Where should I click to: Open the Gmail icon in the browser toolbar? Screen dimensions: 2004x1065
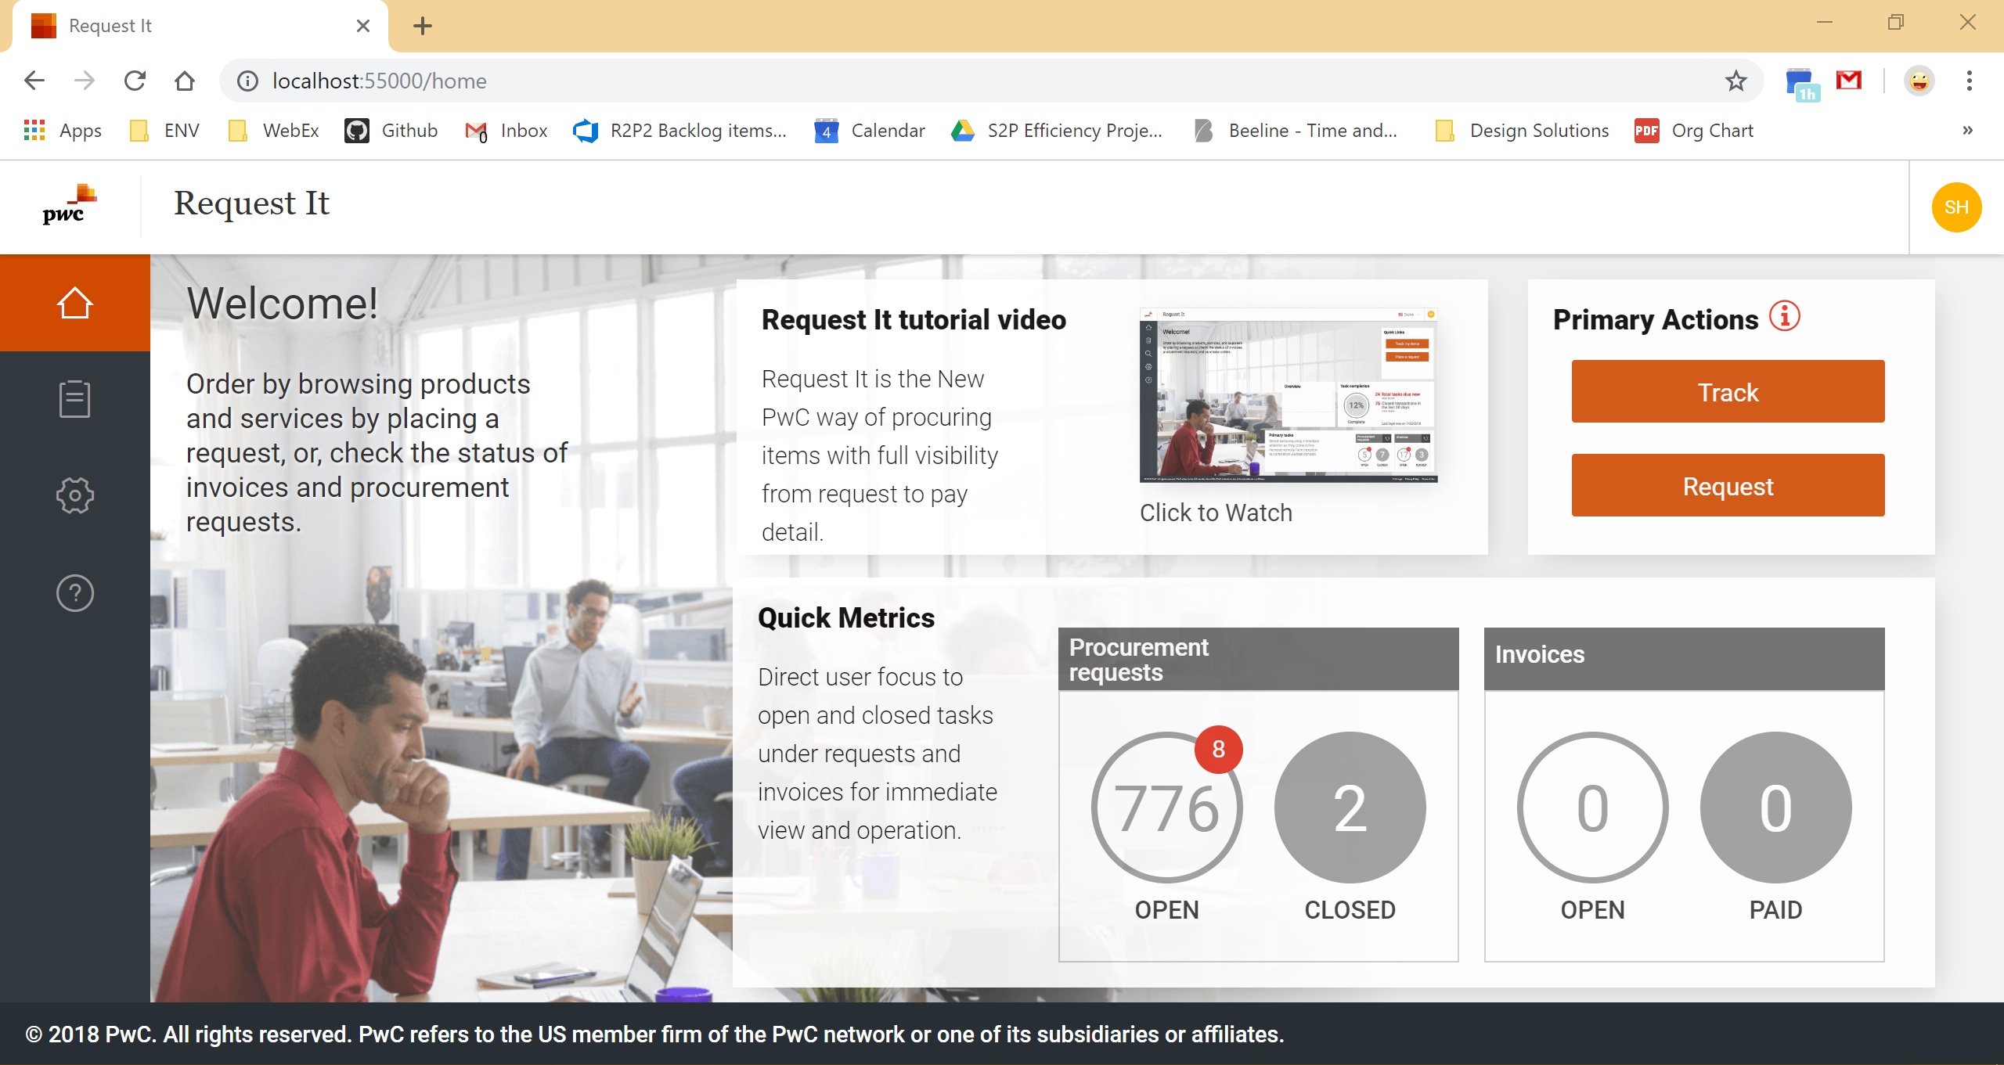[1849, 81]
